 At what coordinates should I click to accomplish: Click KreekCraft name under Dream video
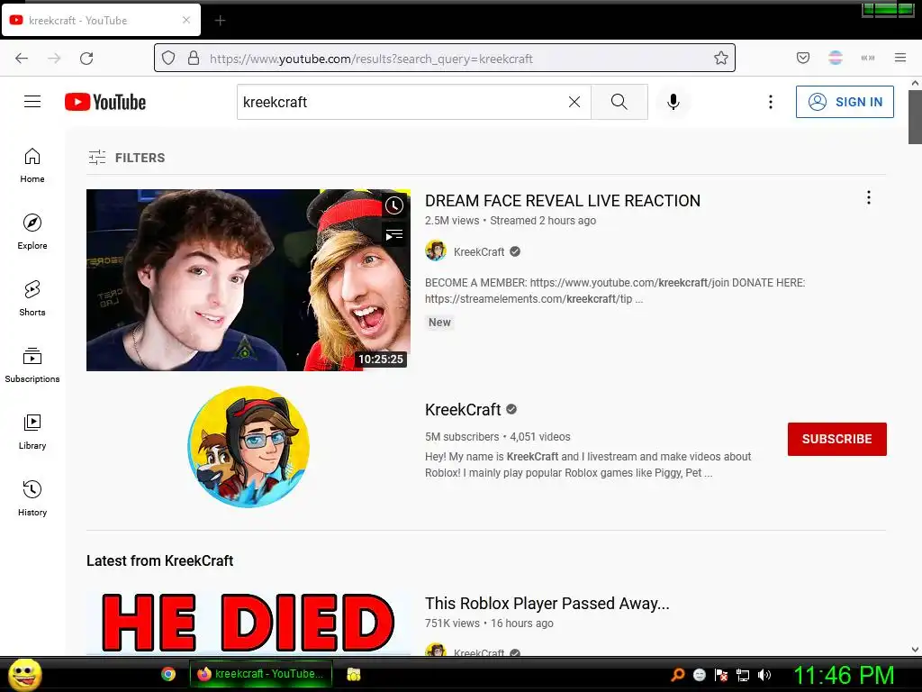(x=479, y=252)
